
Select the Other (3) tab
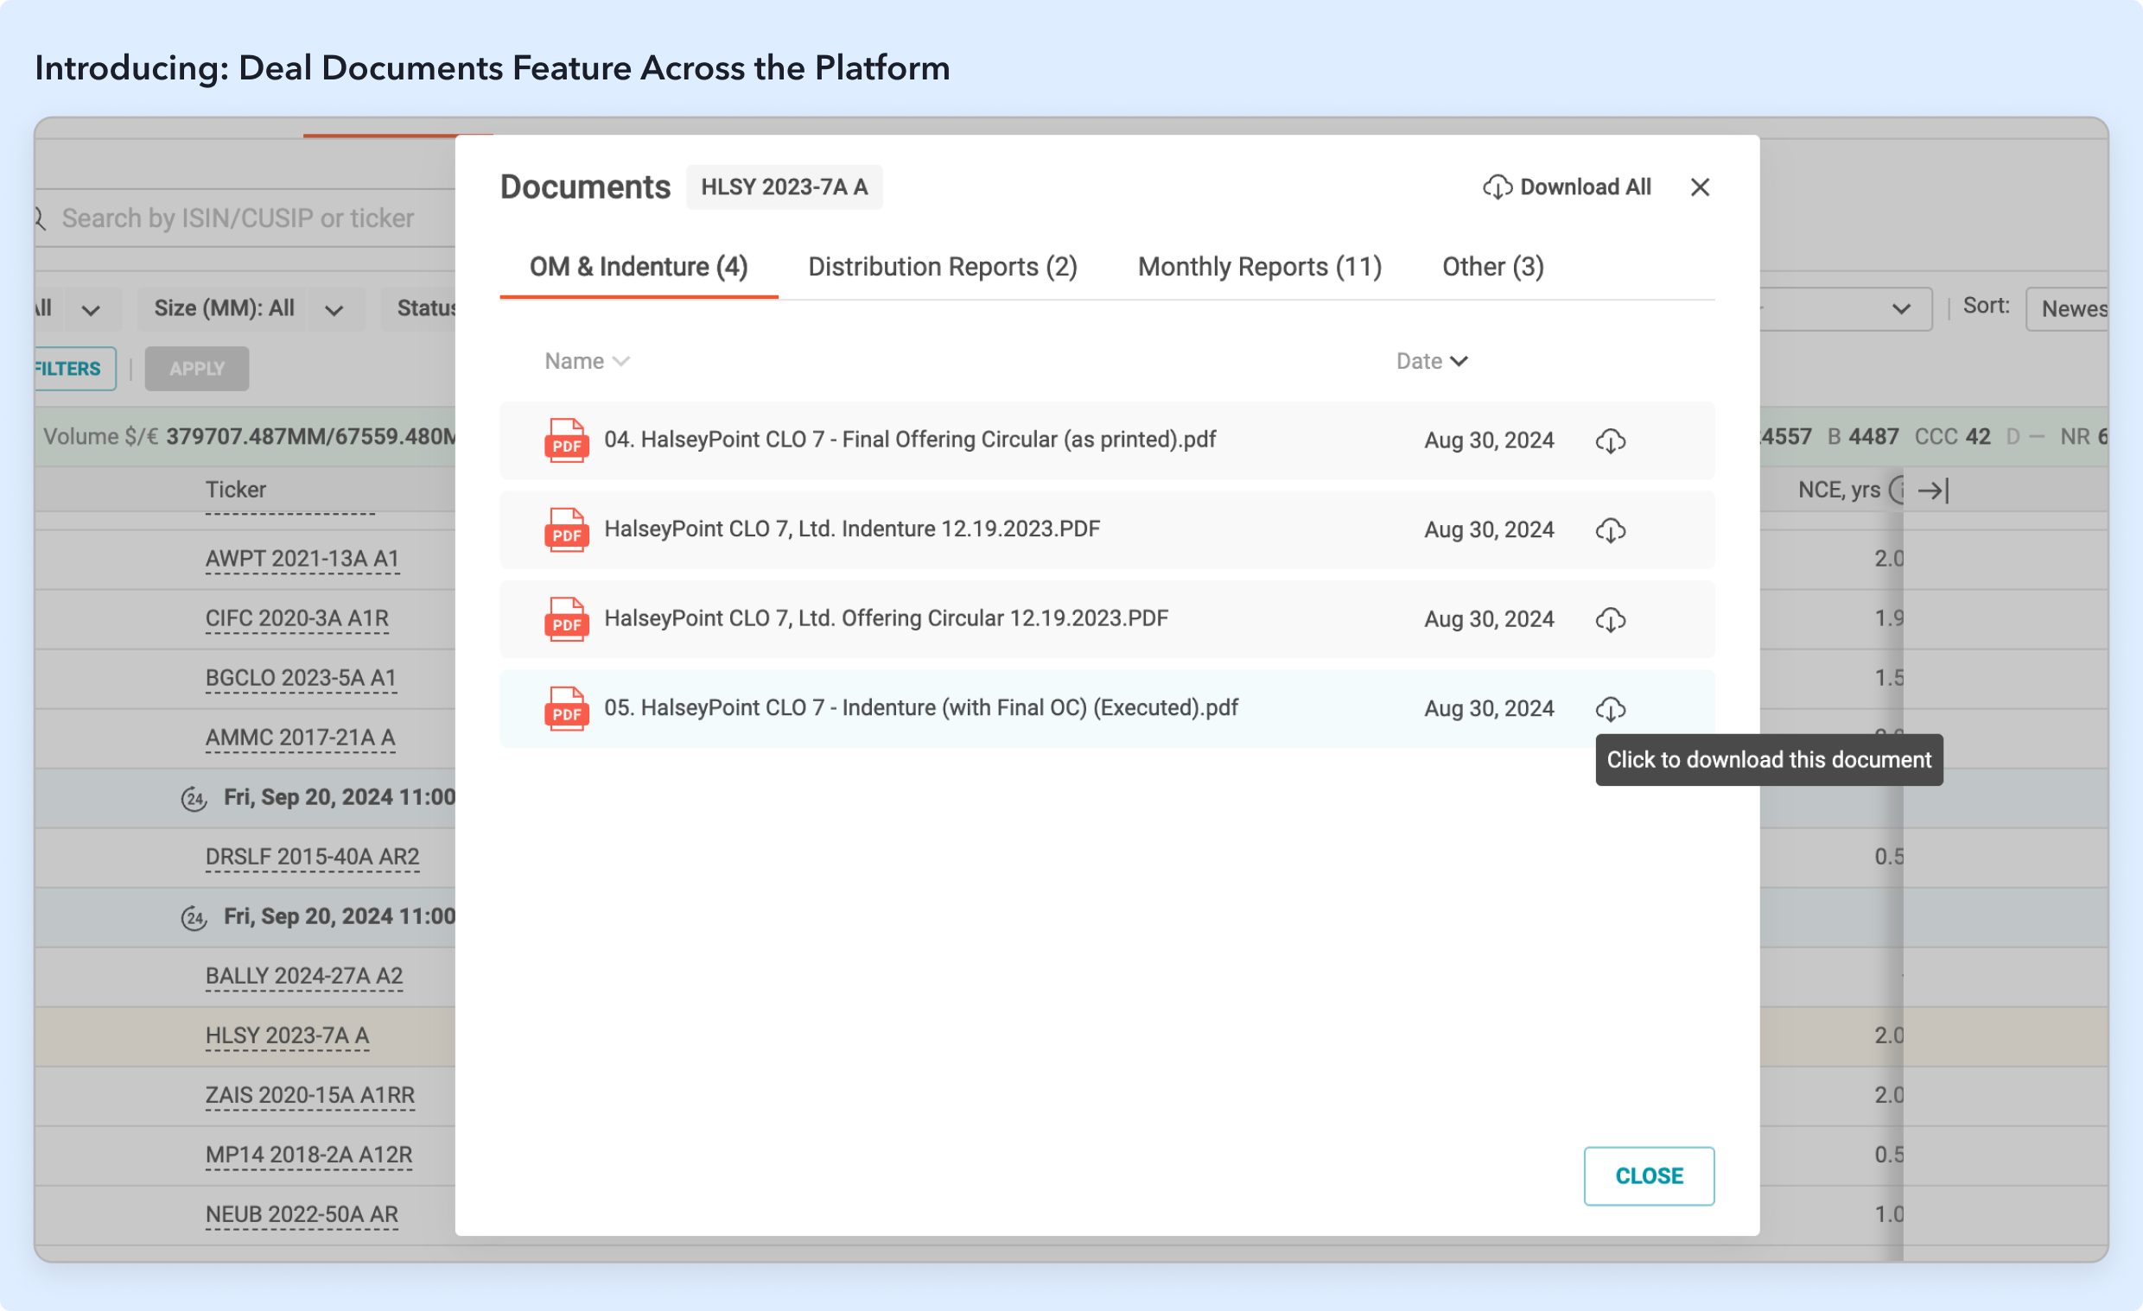tap(1492, 267)
